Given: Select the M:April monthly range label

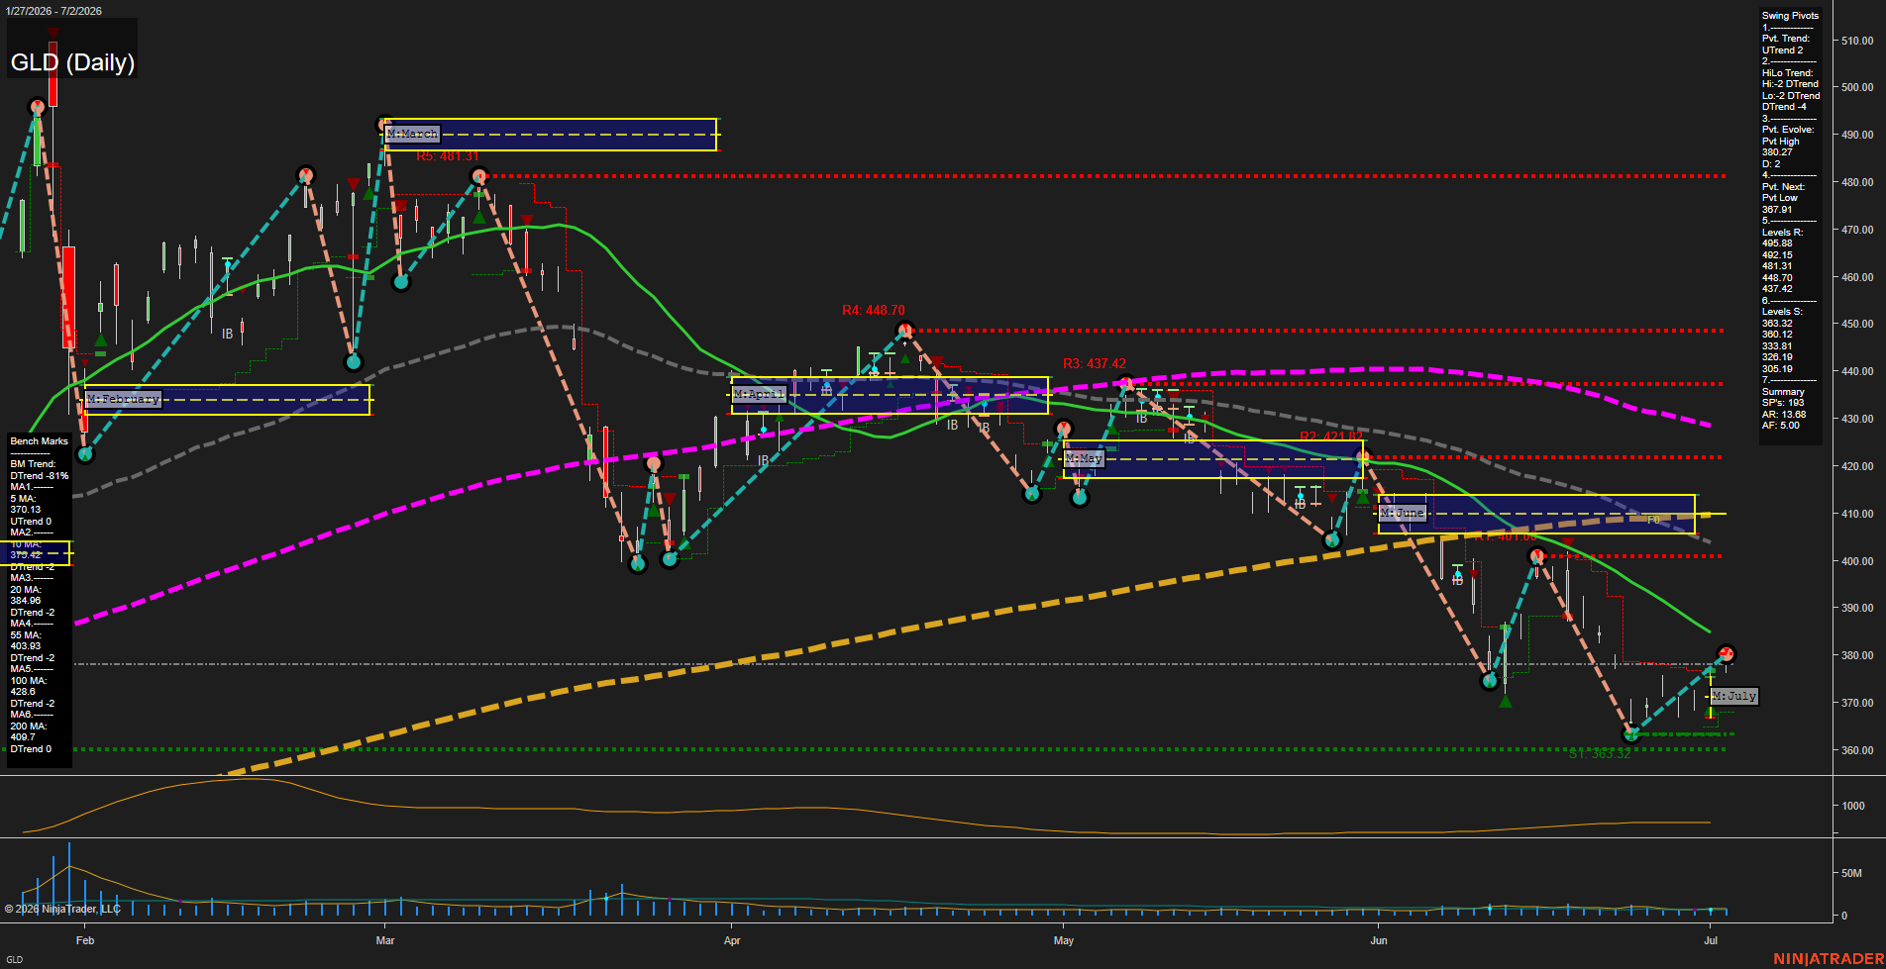Looking at the screenshot, I should [759, 394].
